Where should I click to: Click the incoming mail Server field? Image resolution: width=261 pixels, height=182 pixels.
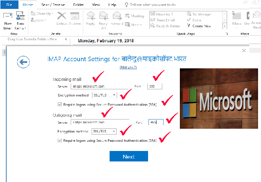pos(100,86)
